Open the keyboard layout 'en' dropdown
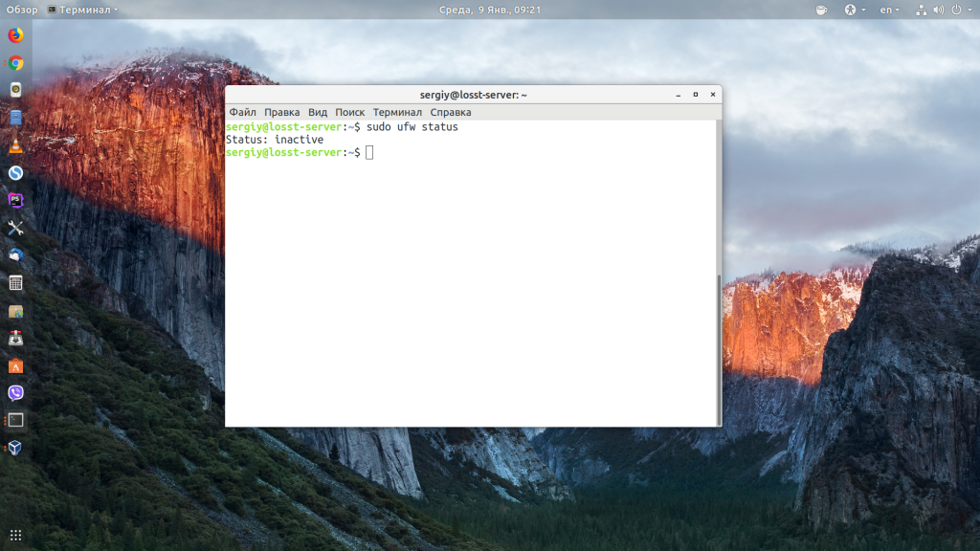Screen dimensions: 980x551 [887, 11]
